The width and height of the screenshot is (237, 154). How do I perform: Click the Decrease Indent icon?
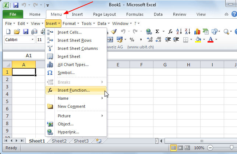[x=168, y=40]
